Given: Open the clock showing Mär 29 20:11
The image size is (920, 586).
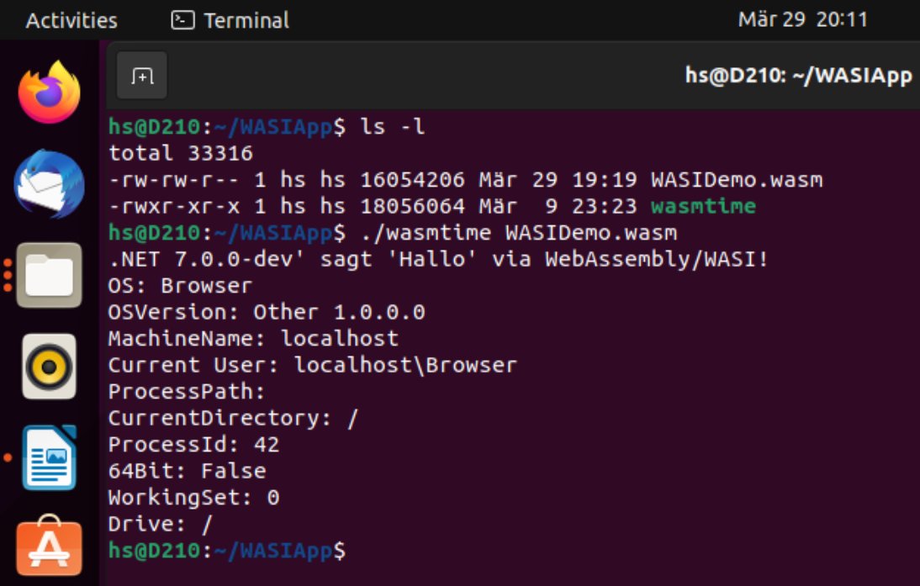Looking at the screenshot, I should pyautogui.click(x=802, y=20).
